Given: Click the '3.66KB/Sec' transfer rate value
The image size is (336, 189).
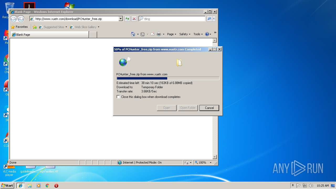Looking at the screenshot, I should [149, 91].
